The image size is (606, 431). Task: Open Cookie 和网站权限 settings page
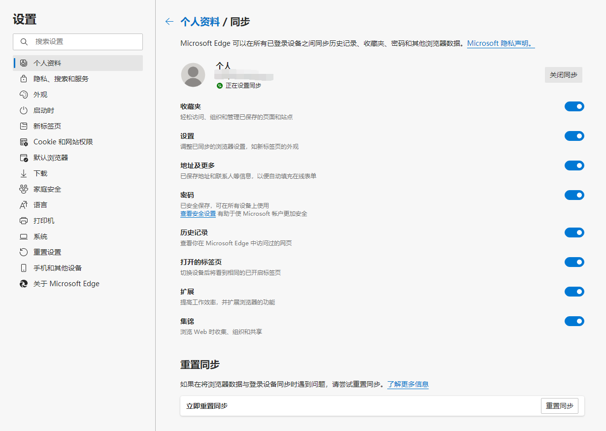[x=63, y=142]
